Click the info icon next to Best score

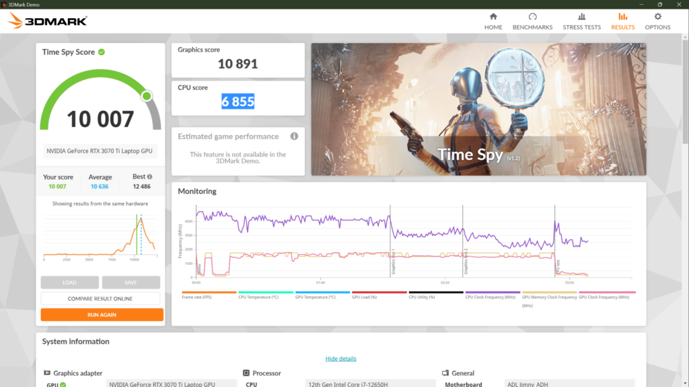click(x=150, y=177)
